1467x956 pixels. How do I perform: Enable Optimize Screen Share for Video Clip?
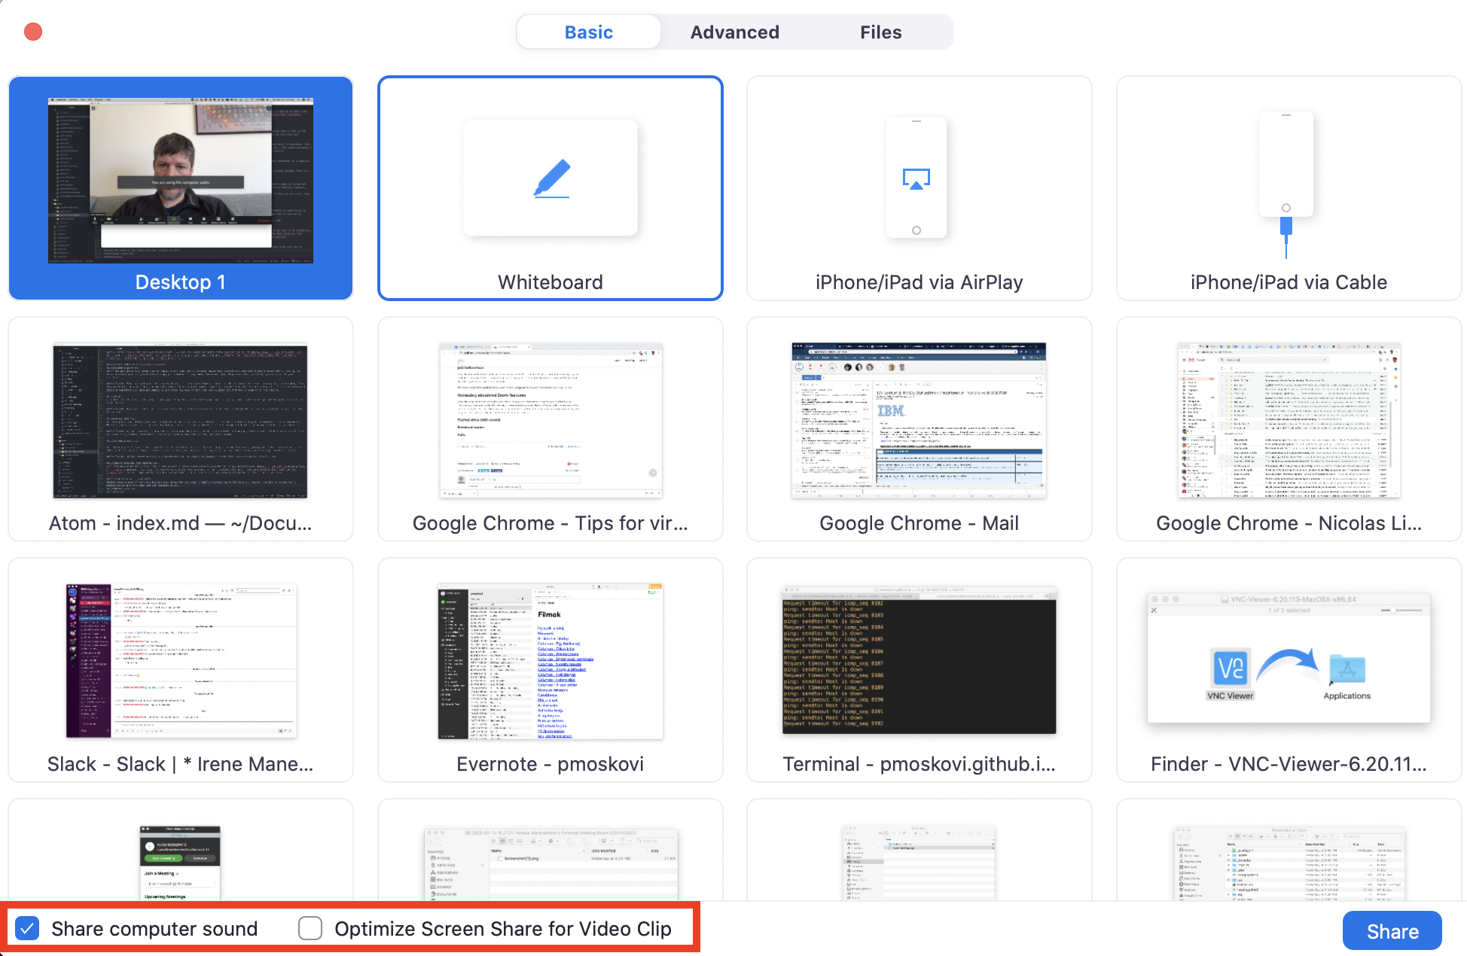click(310, 928)
